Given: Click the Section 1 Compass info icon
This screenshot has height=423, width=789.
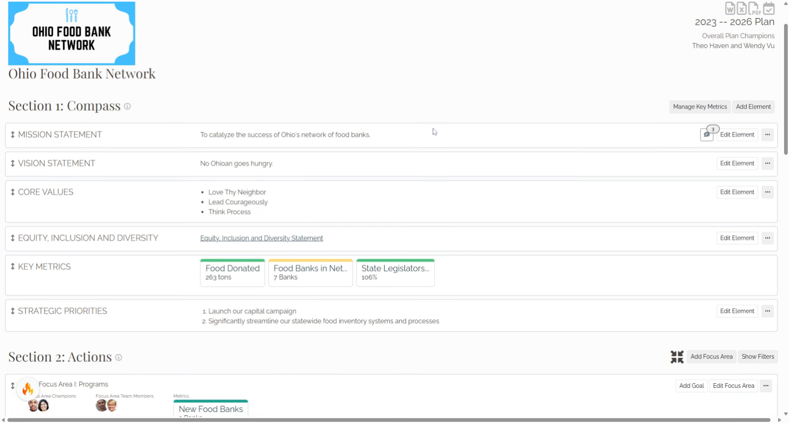Looking at the screenshot, I should point(127,106).
